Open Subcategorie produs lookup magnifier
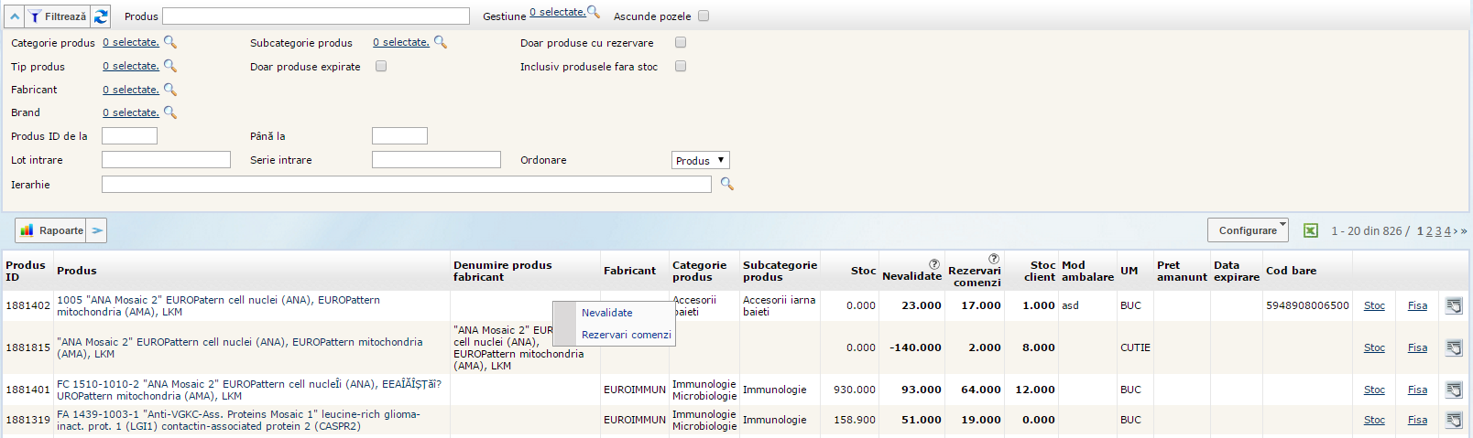This screenshot has height=438, width=1473. click(440, 42)
